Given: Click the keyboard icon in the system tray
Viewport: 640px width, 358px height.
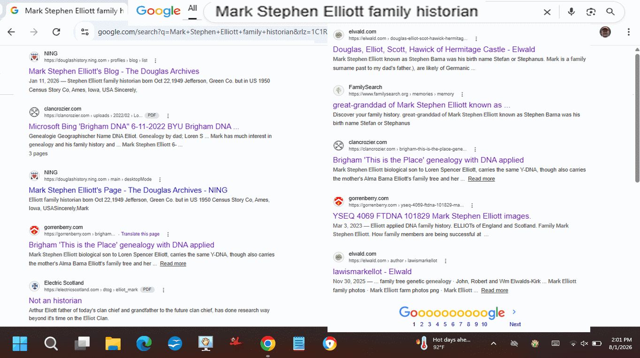Looking at the screenshot, I should pyautogui.click(x=556, y=343).
